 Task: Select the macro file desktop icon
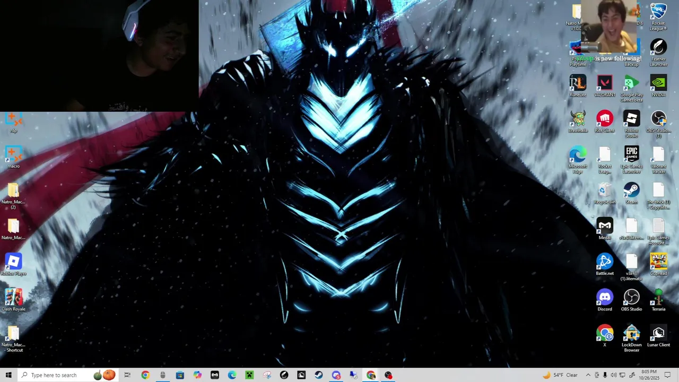pos(13,157)
